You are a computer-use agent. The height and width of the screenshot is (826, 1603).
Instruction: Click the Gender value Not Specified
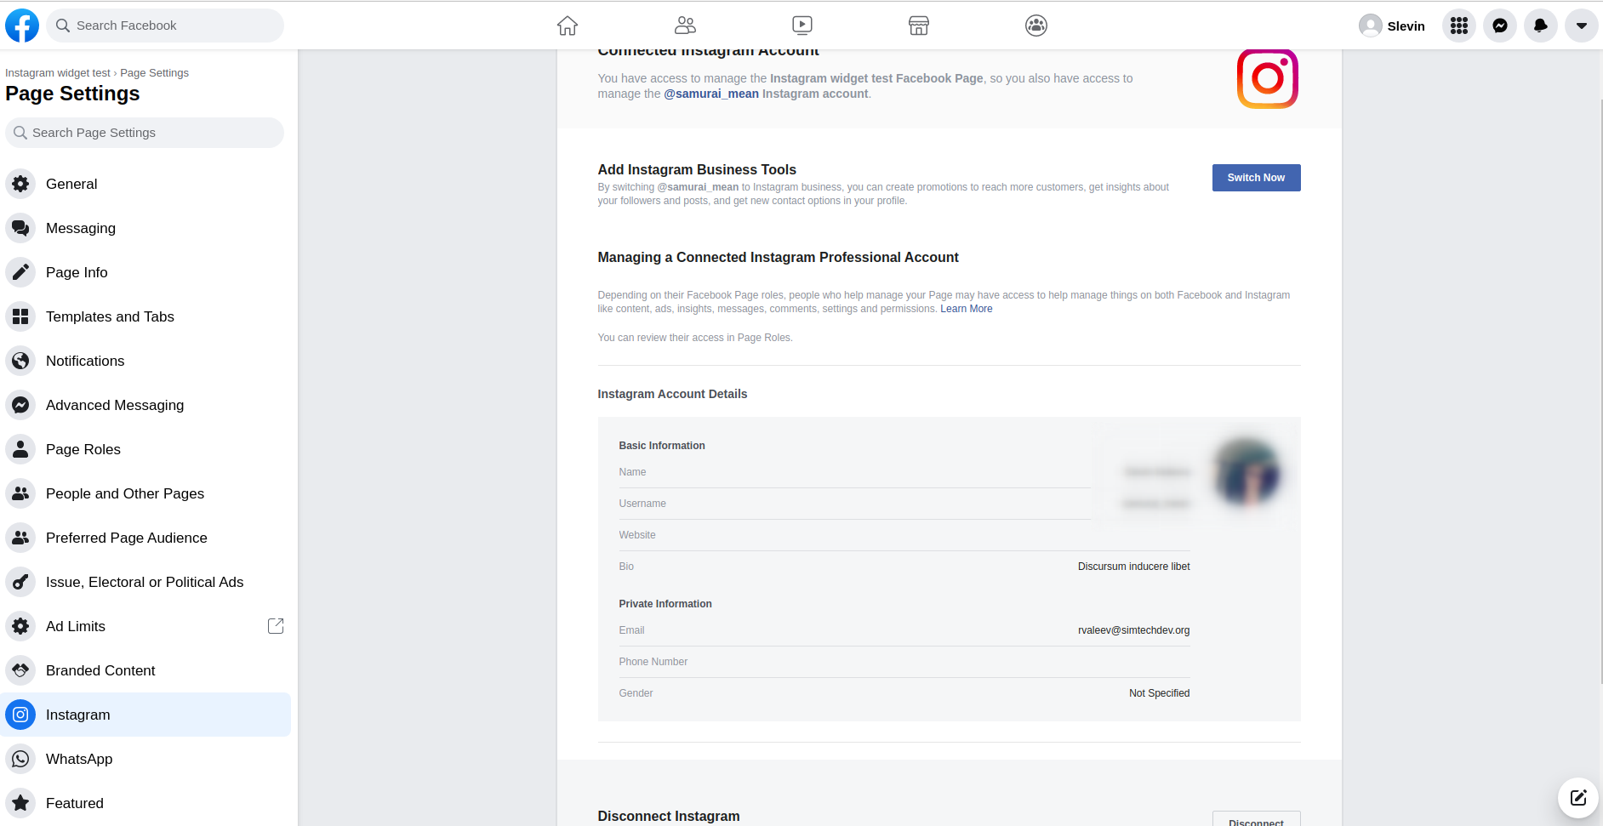[x=1159, y=693]
